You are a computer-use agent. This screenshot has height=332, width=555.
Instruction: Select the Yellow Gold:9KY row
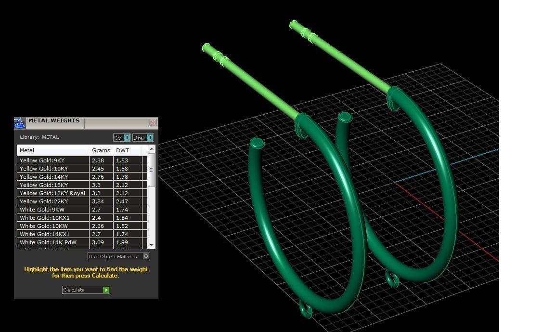tap(82, 160)
